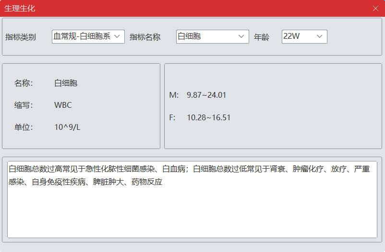The height and width of the screenshot is (252, 385).
Task: Click the 生理生化 title bar text
Action: coord(20,8)
